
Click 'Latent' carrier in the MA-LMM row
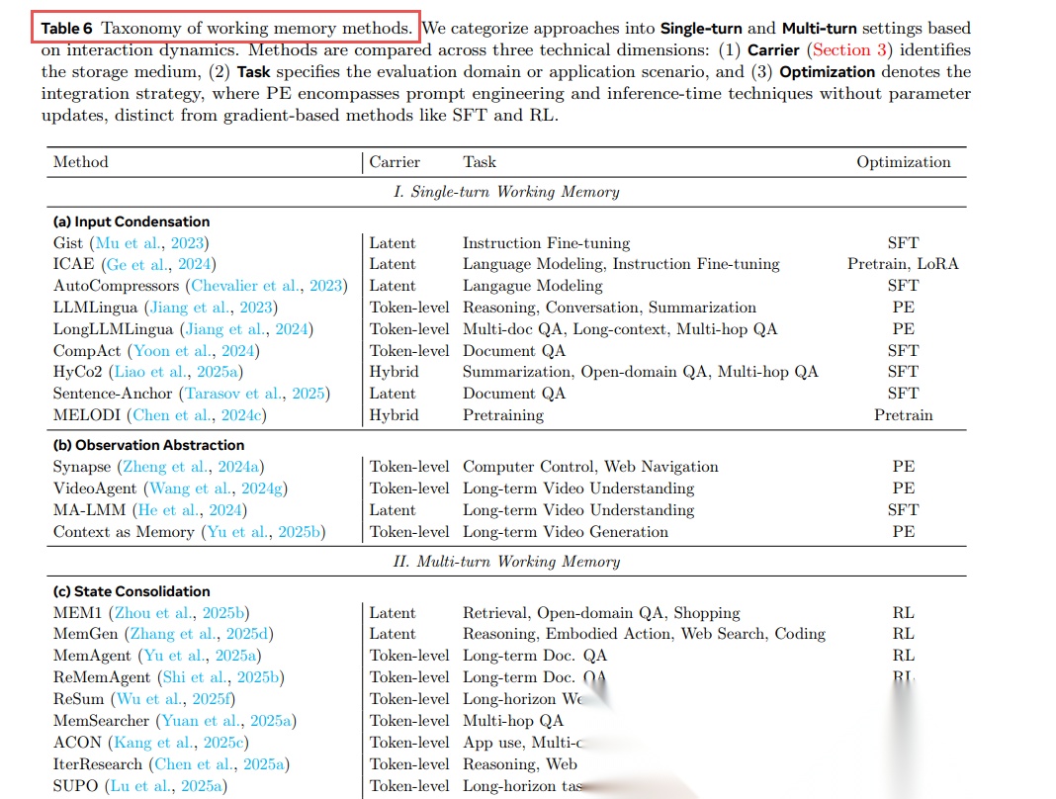[x=392, y=510]
